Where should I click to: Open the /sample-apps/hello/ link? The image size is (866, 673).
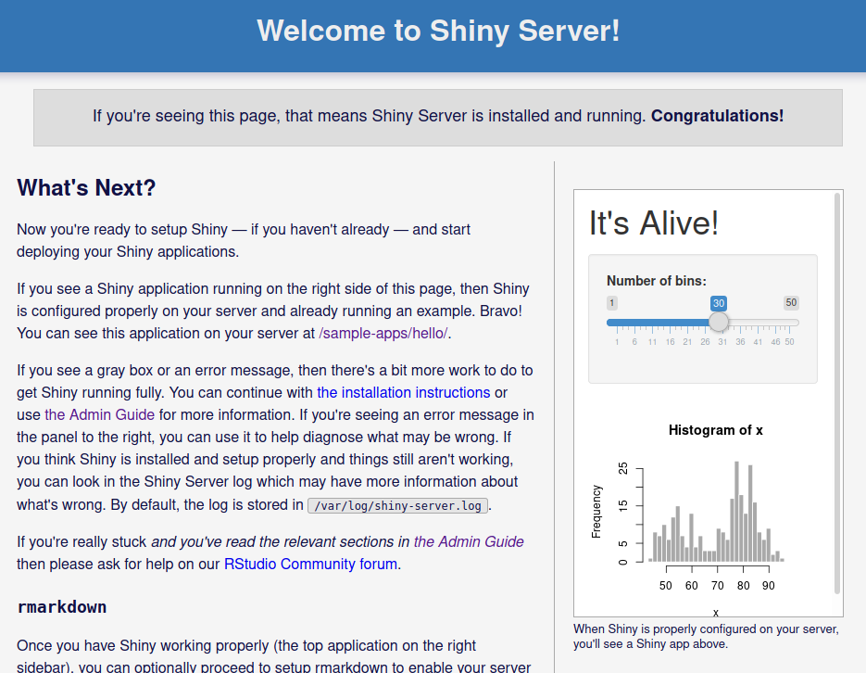[383, 333]
